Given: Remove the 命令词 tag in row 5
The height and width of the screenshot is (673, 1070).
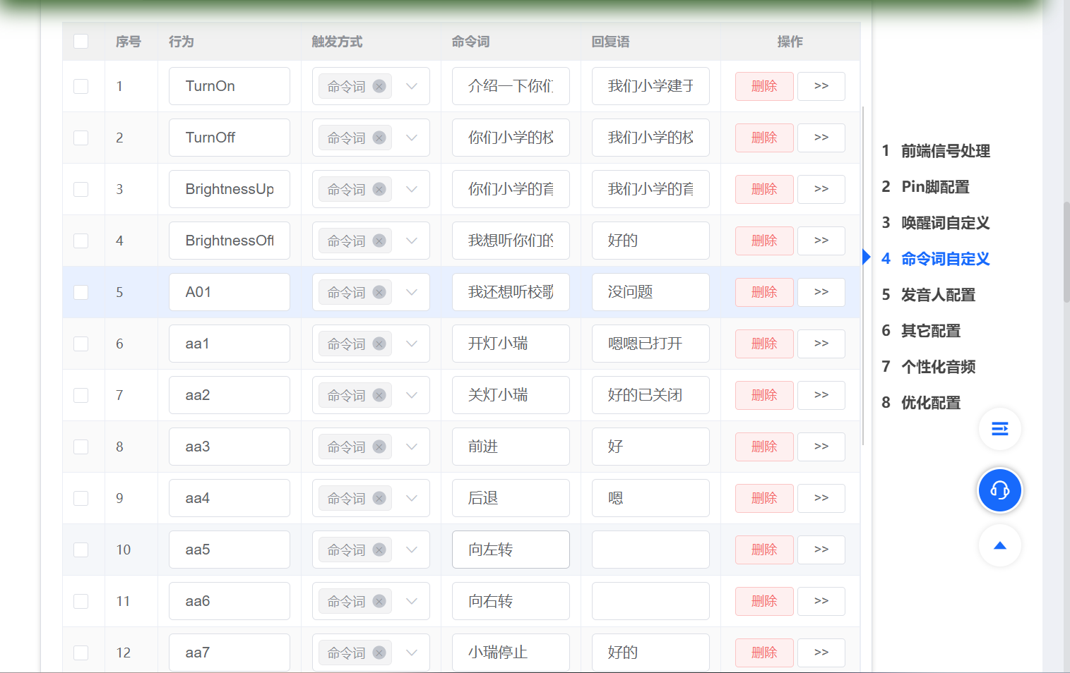Looking at the screenshot, I should [x=379, y=292].
